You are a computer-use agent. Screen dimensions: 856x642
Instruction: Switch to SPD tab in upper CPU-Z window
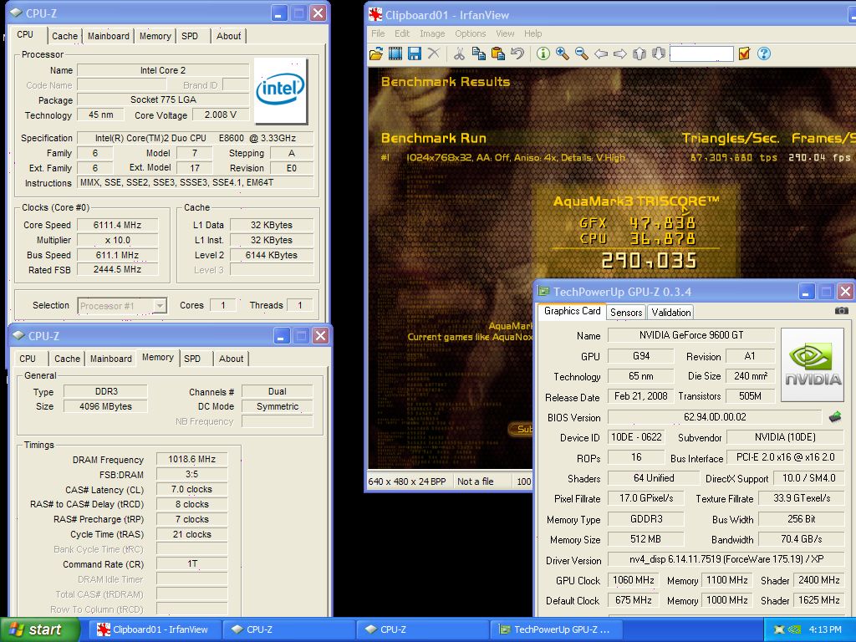click(x=190, y=36)
